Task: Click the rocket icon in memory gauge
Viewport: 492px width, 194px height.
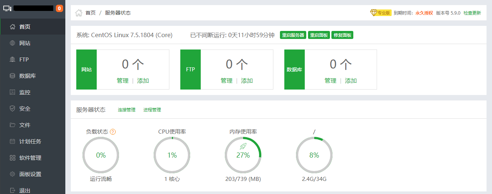Action: pos(243,146)
